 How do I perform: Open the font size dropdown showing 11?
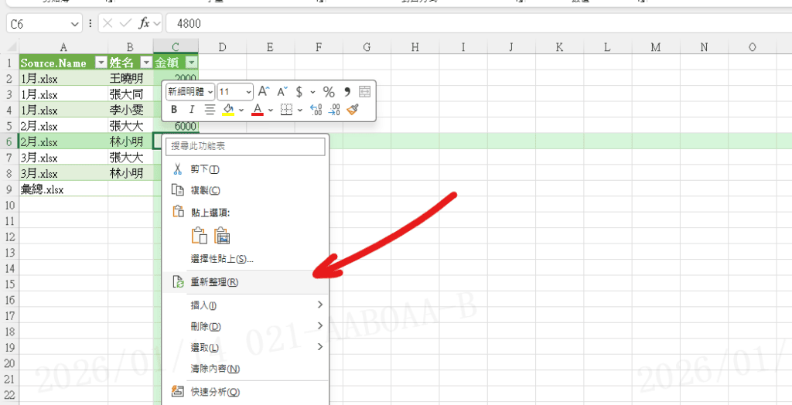pyautogui.click(x=235, y=91)
